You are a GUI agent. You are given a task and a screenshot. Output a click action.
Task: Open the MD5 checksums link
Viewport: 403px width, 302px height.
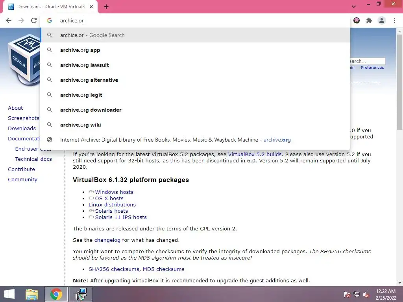[x=163, y=269]
